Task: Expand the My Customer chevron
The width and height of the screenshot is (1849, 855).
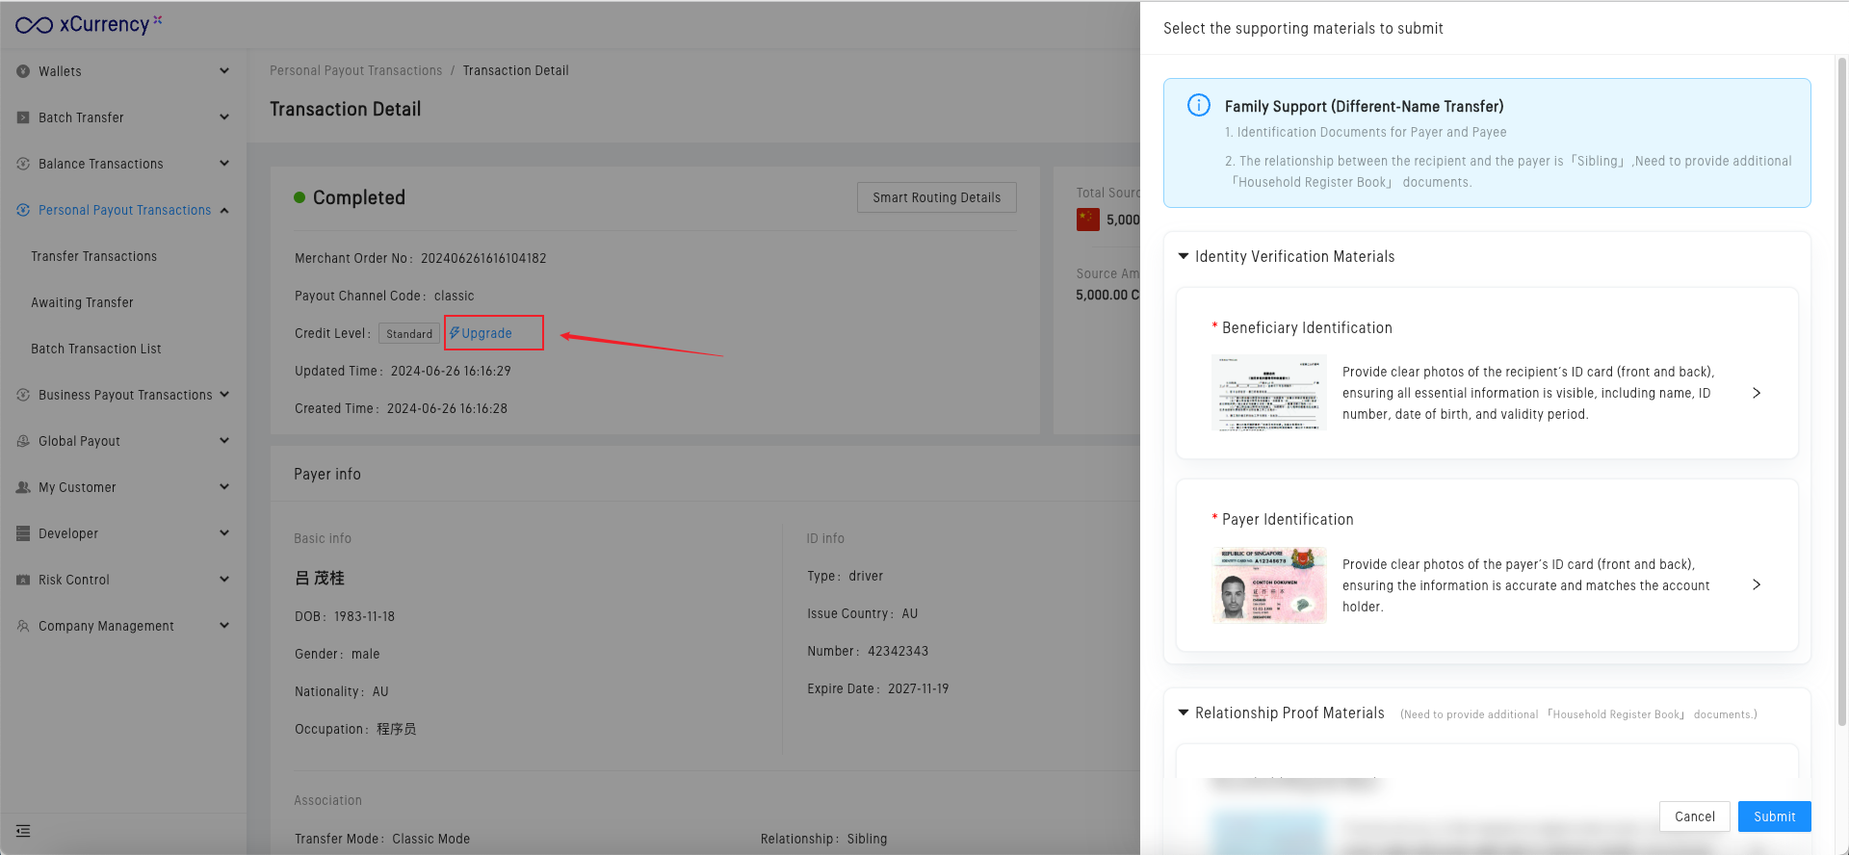Action: click(224, 486)
